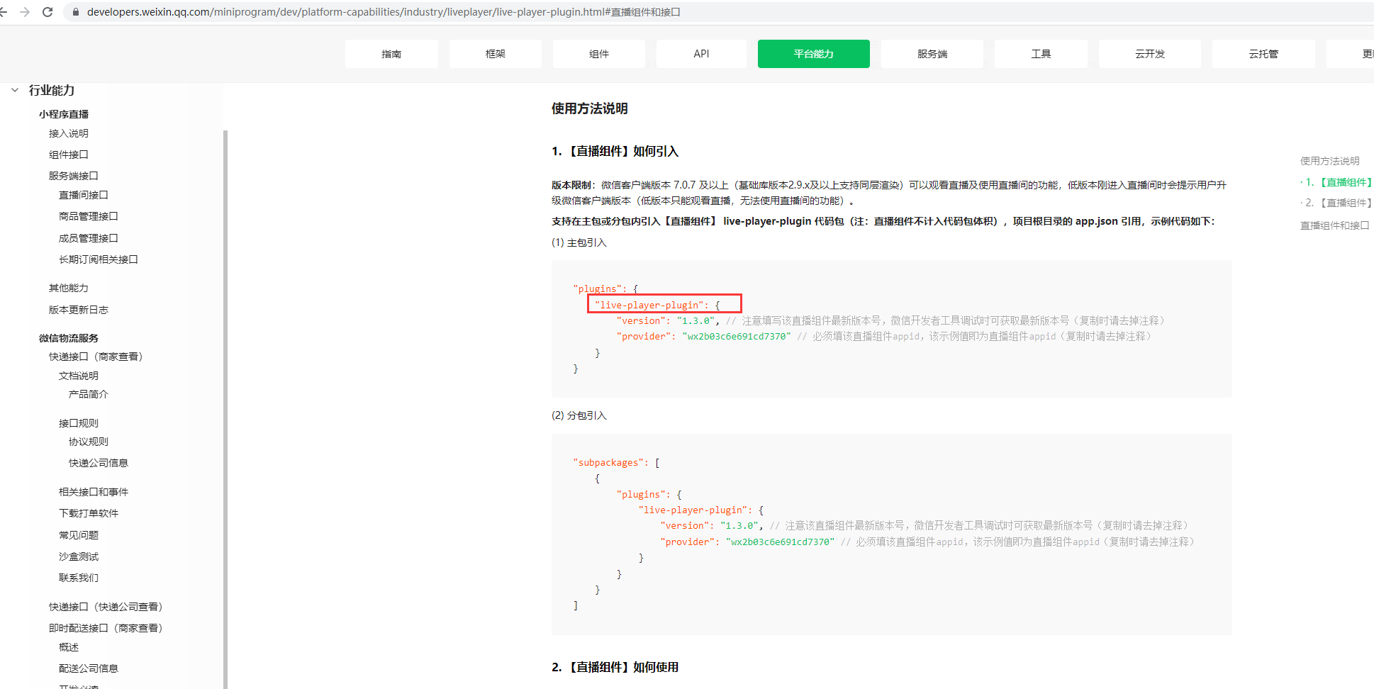Screen dimensions: 1374x689
Task: Open 相关接口和事件 sidebar link
Action: tap(94, 492)
